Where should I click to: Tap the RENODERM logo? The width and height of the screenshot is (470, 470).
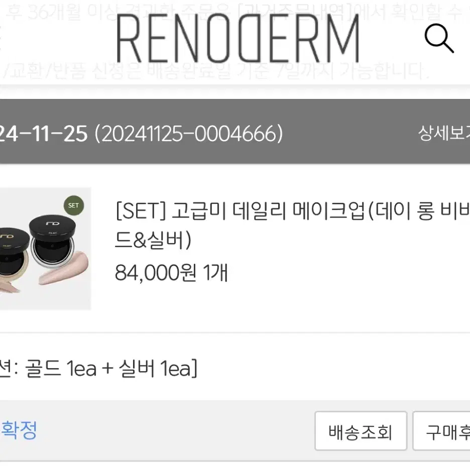(x=238, y=38)
